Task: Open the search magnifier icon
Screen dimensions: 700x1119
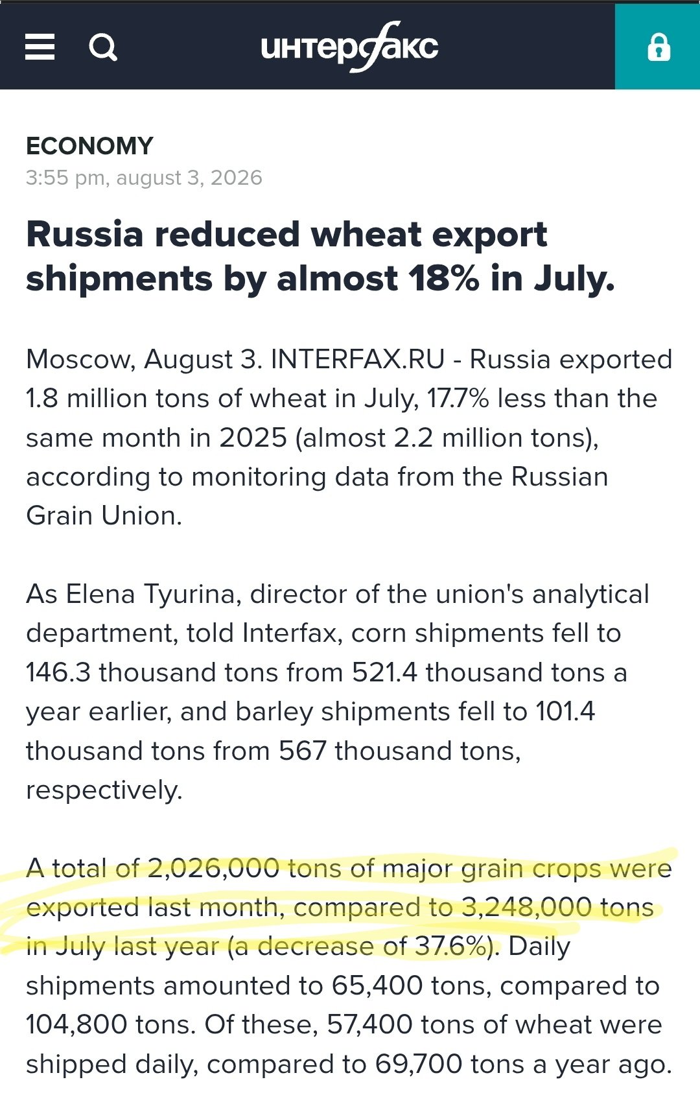Action: click(103, 47)
